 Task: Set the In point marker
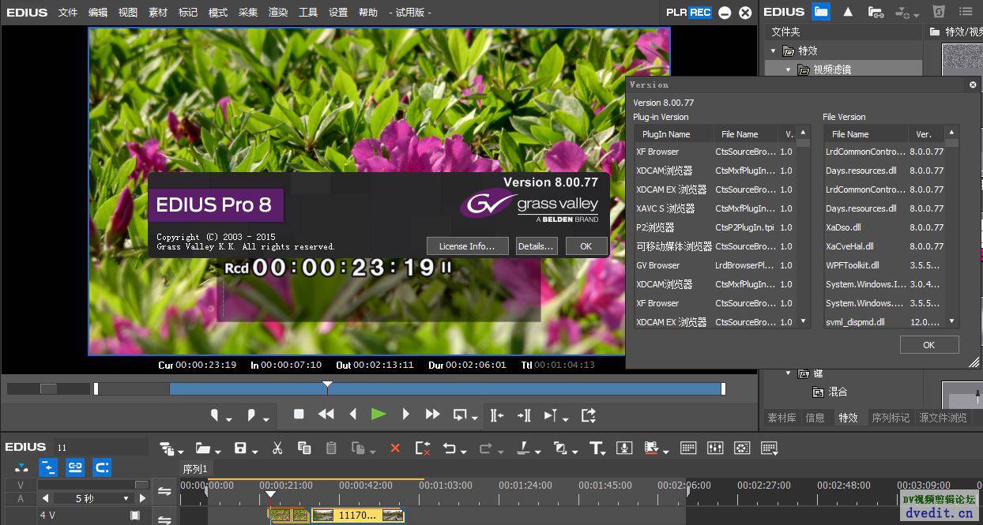[214, 414]
